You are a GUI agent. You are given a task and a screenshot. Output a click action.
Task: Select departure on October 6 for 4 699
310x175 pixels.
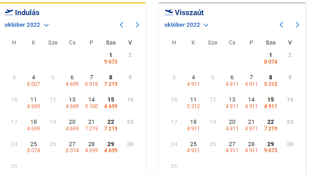(x=72, y=81)
